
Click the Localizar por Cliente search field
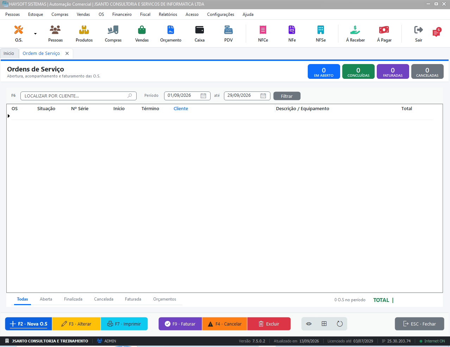click(78, 96)
